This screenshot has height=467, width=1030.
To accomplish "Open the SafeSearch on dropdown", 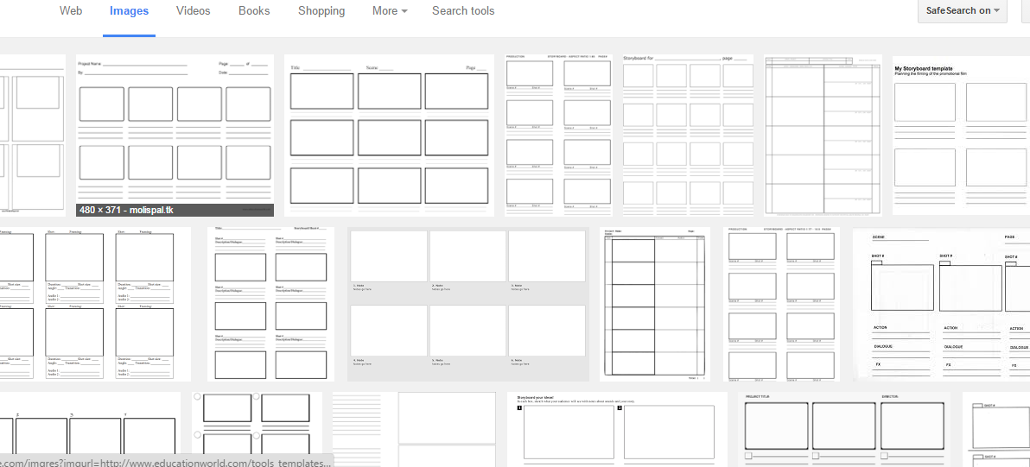I will [x=962, y=11].
